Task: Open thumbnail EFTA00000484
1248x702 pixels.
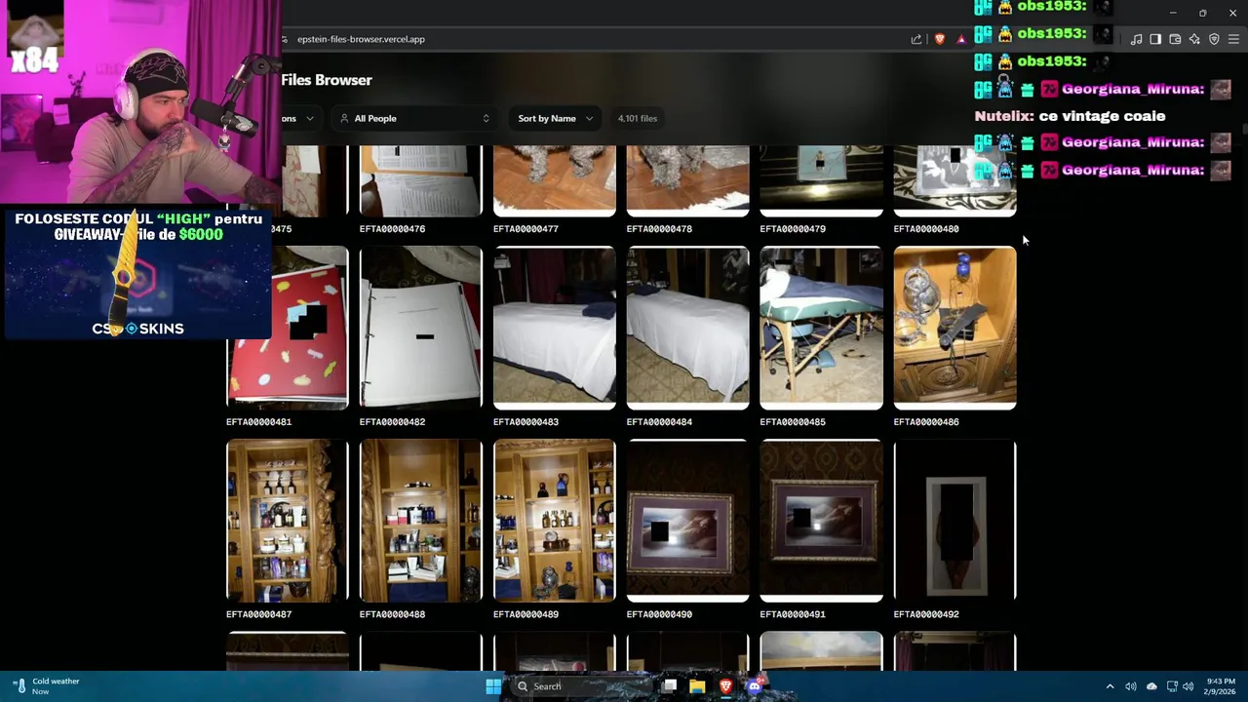Action: click(687, 328)
